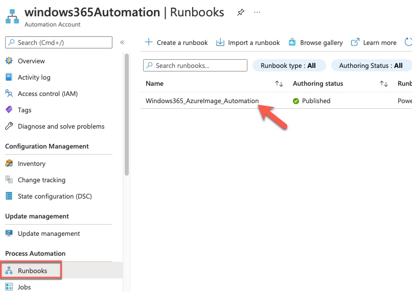Click the Automation Account header icon

tap(12, 16)
